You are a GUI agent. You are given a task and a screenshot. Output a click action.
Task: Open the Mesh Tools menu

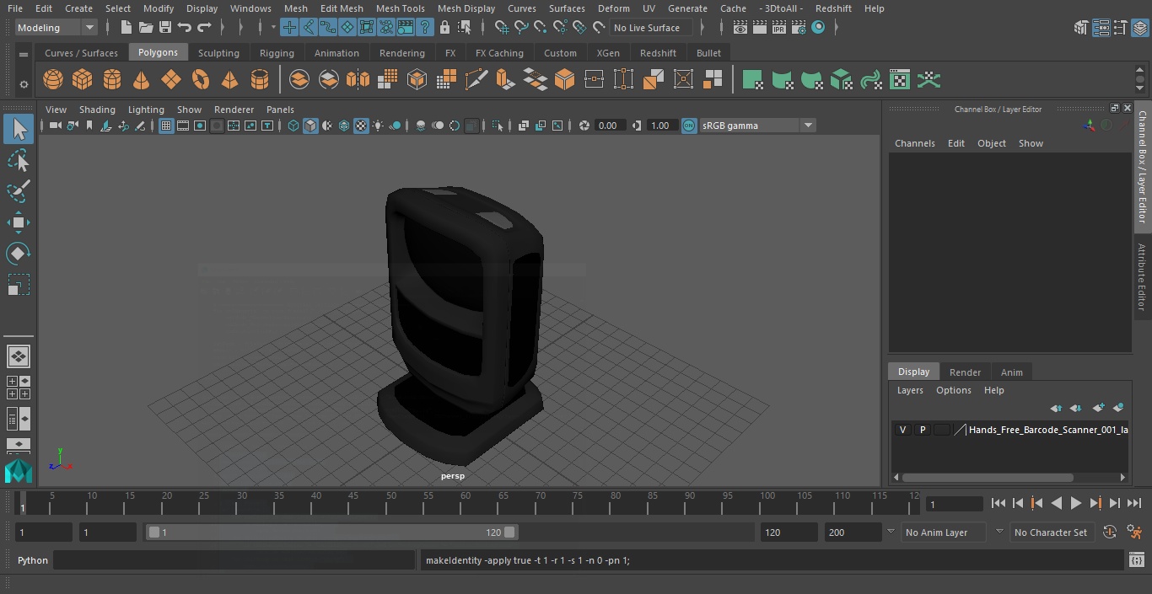click(400, 8)
